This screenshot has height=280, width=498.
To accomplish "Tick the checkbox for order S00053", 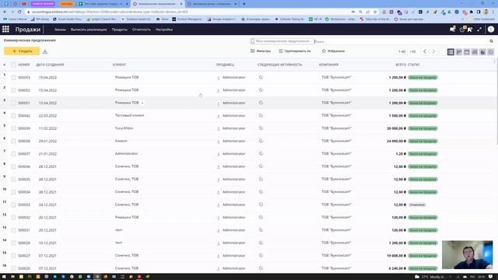I will pos(13,78).
